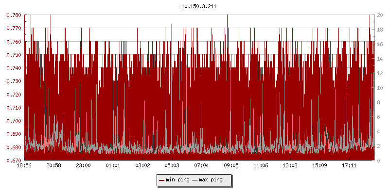Select the "min ping" legend label

point(177,180)
